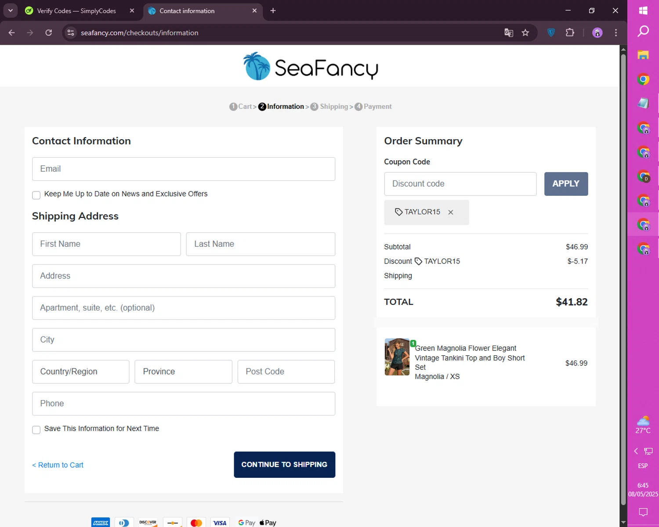Click the American Express payment icon
The width and height of the screenshot is (659, 527).
101,523
